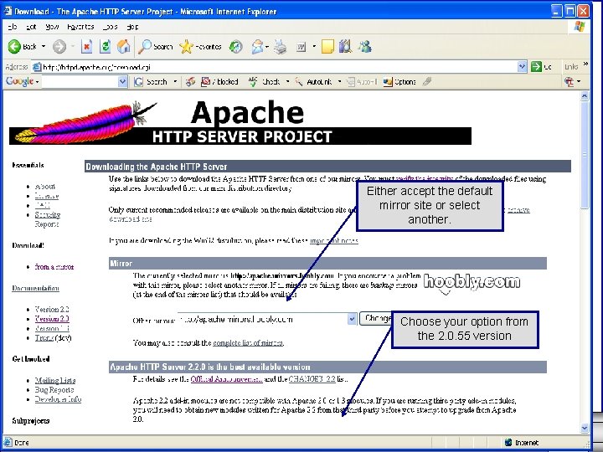Open the complete list of mirrors link
The width and height of the screenshot is (603, 452).
[248, 343]
